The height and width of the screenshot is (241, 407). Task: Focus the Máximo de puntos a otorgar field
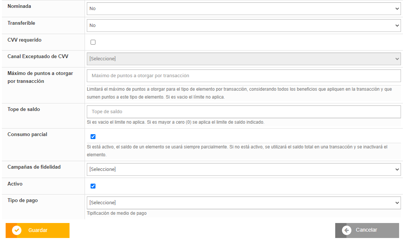click(x=244, y=76)
